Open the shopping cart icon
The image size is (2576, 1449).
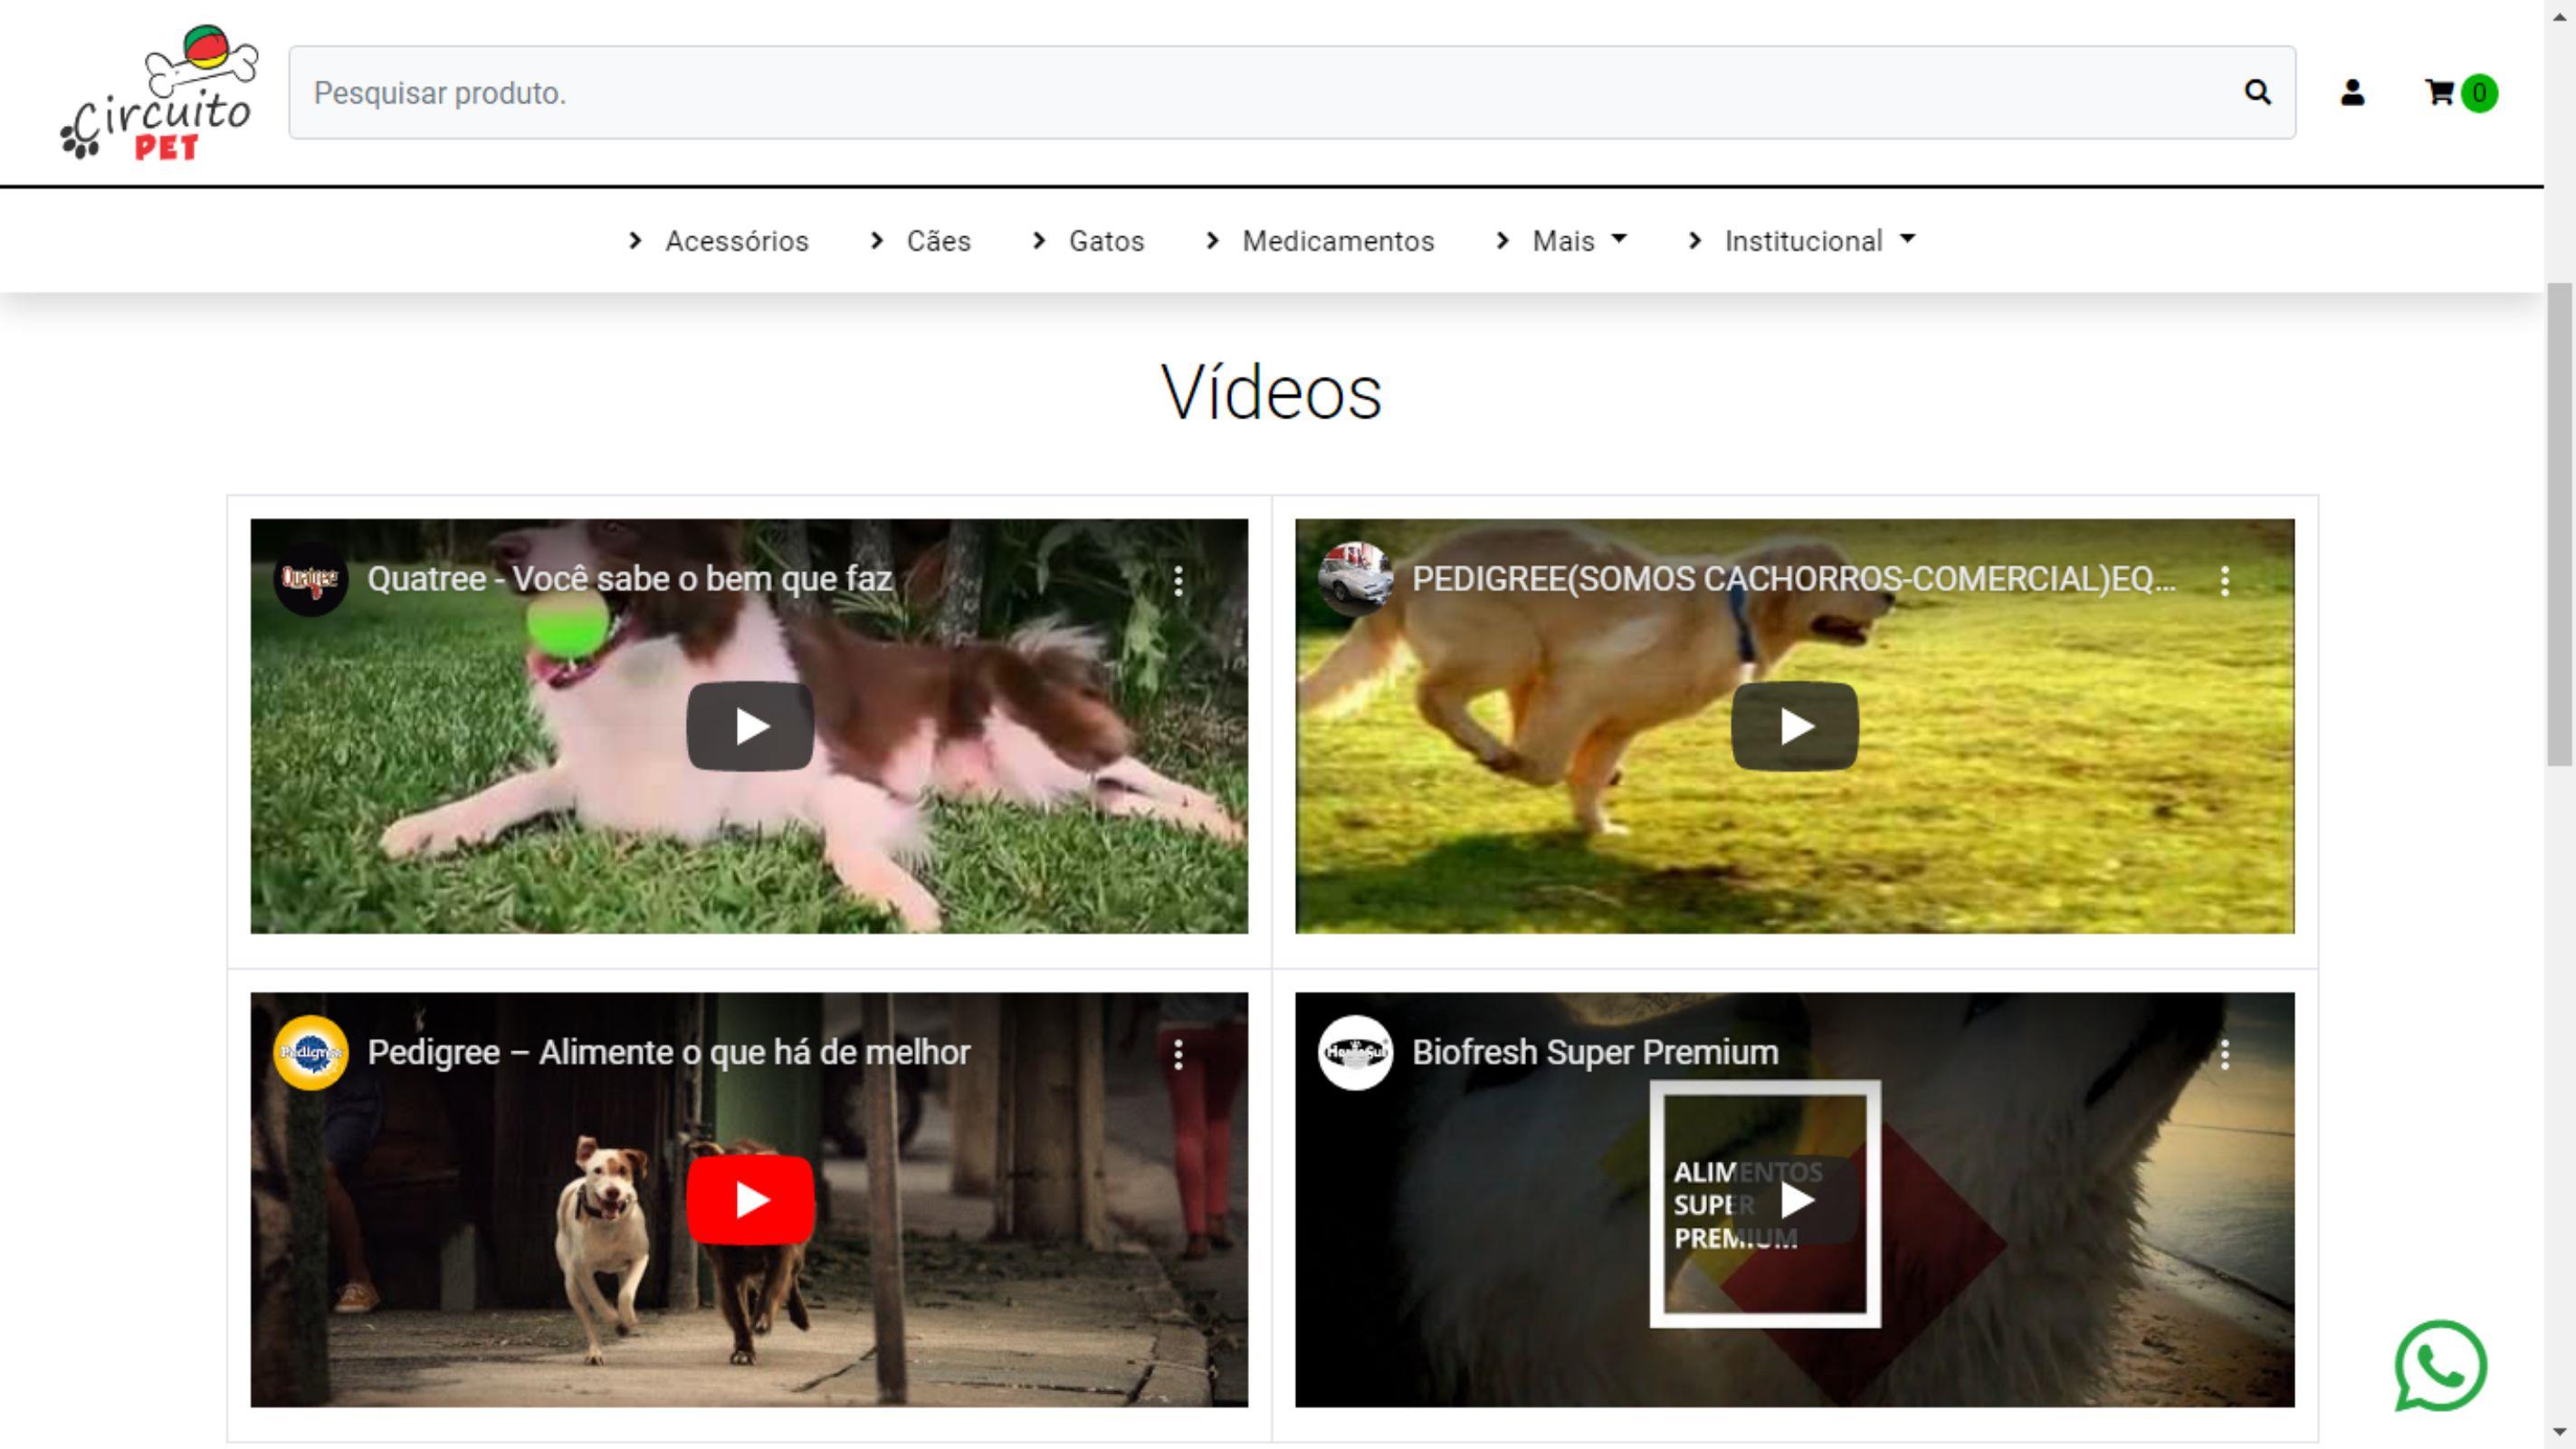[x=2438, y=92]
